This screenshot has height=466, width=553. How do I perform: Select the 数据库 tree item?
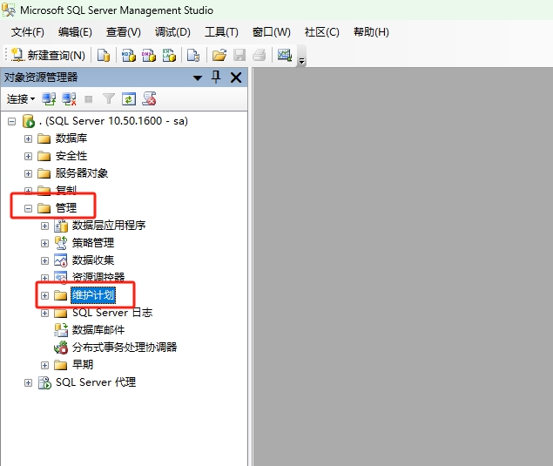click(71, 138)
